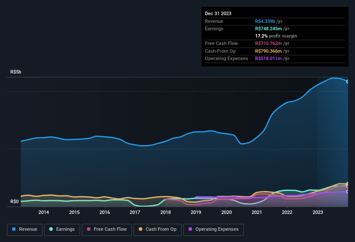Screen dimensions: 355x242
Task: Click the Revenue row label in tooltip
Action: tap(214, 21)
